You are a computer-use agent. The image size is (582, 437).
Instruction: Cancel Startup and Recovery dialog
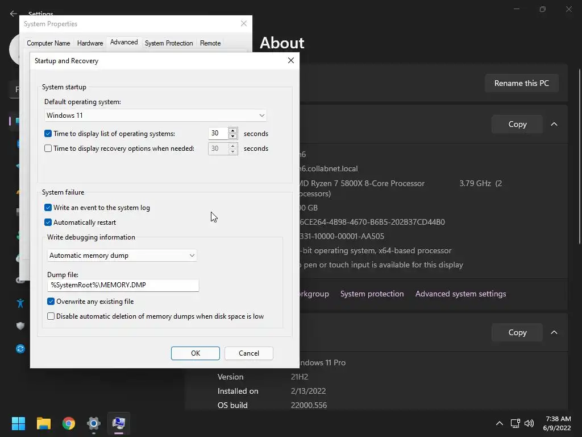pyautogui.click(x=249, y=353)
